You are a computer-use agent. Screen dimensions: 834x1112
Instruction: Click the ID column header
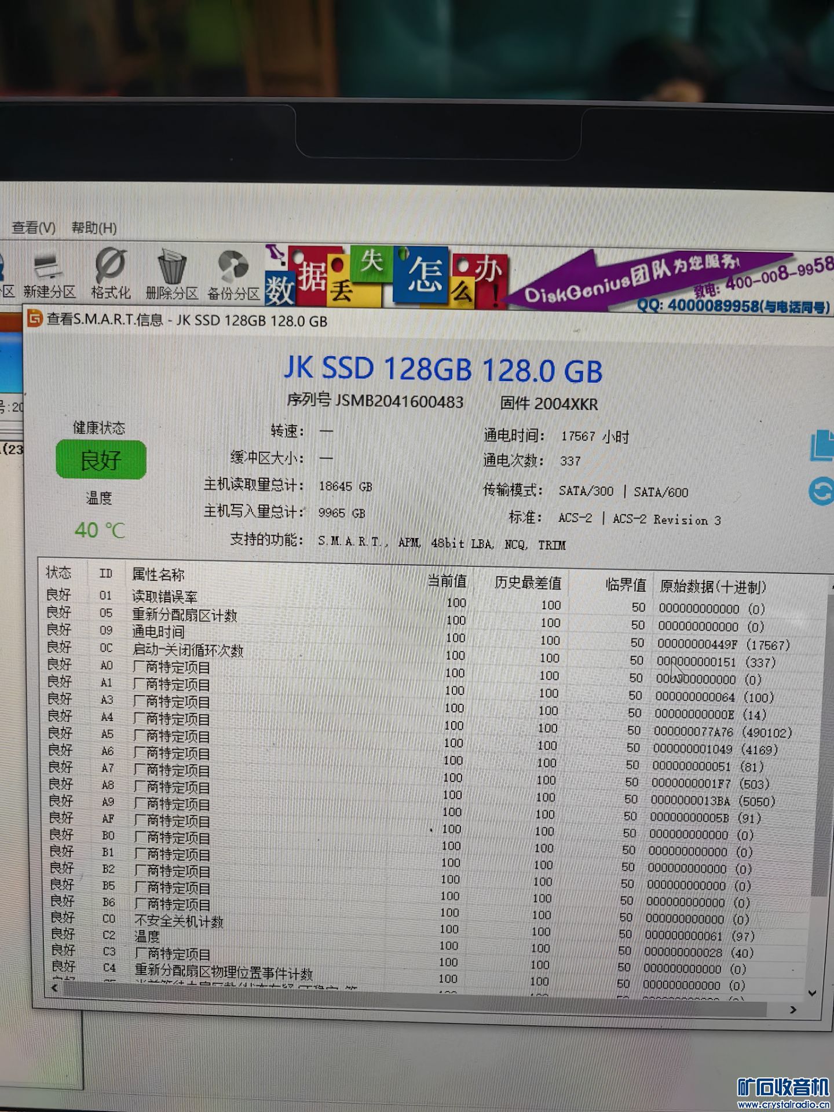pyautogui.click(x=105, y=573)
